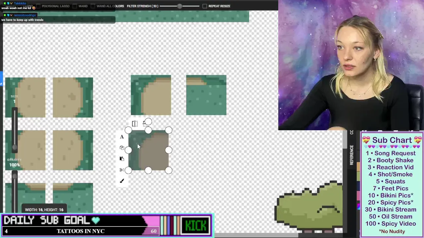This screenshot has height=238, width=424.
Task: Click the bottom-middle resize handle of the selection
Action: 148,170
